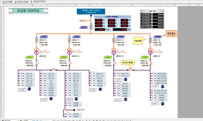
Task: Toggle the bus-tie ACB between 1 LV and 2 LV
Action: click(54, 70)
